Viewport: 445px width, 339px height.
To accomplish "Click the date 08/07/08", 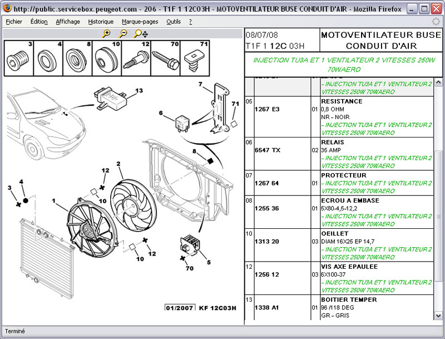I will pos(261,35).
